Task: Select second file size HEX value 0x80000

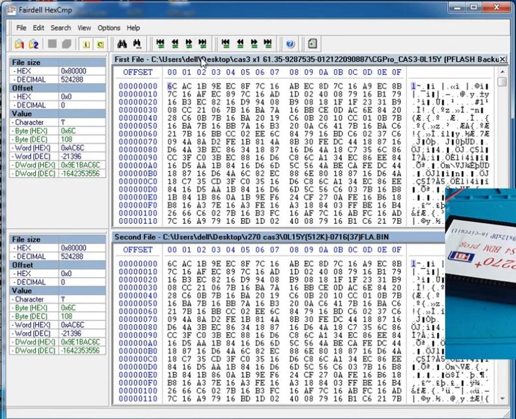Action: point(73,248)
